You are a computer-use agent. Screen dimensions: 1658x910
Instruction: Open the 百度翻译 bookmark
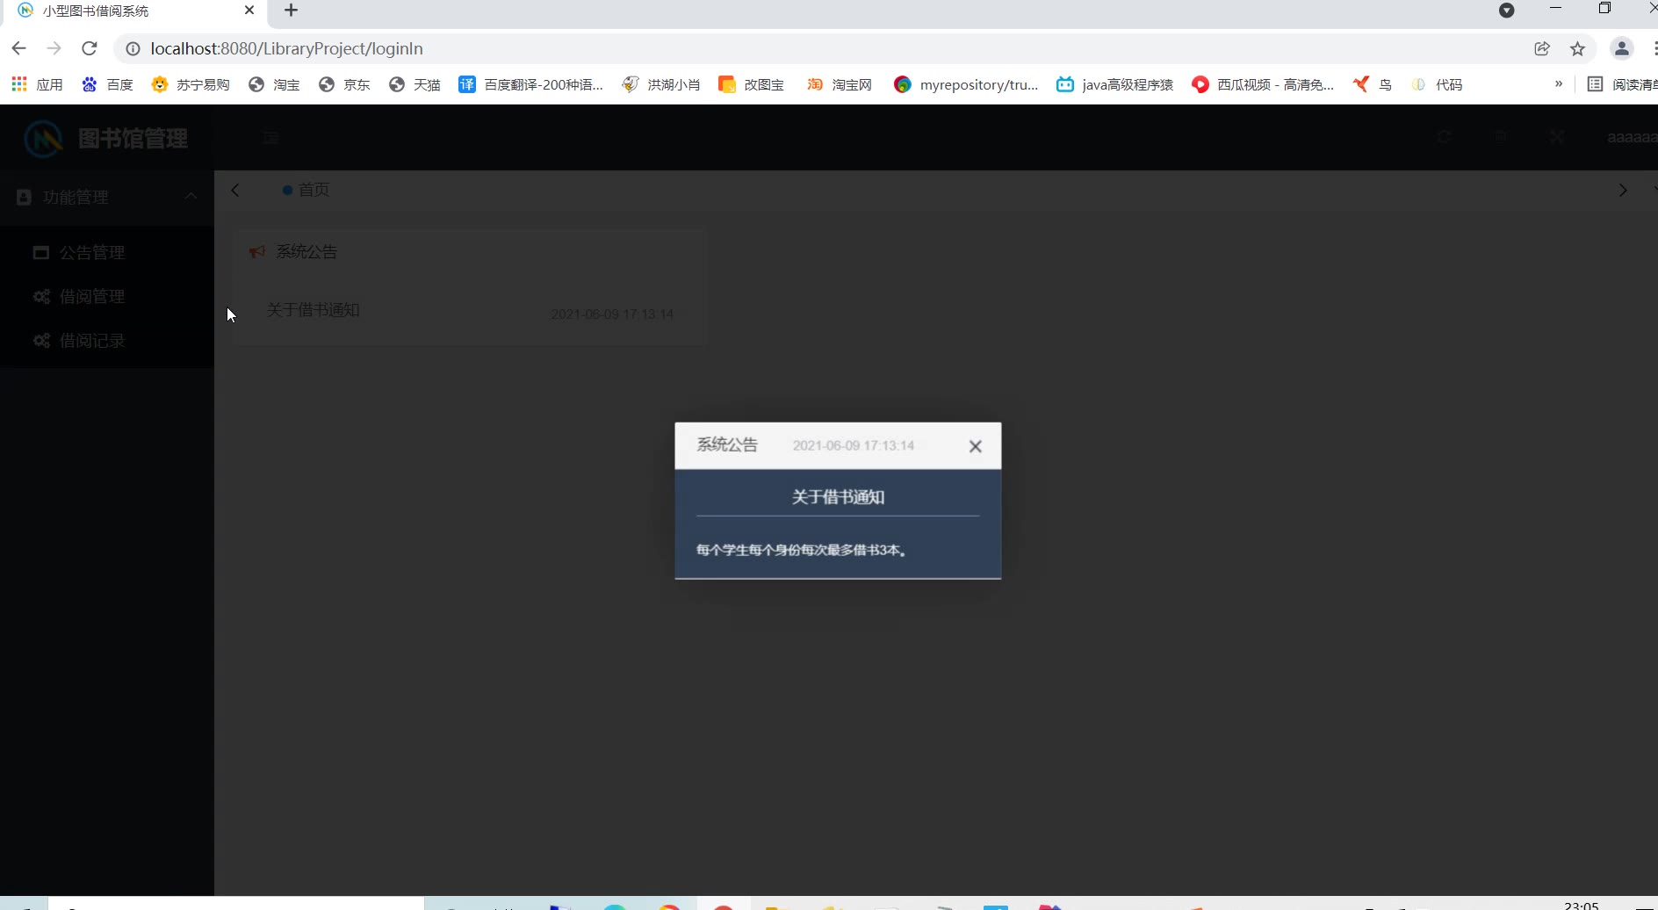531,84
